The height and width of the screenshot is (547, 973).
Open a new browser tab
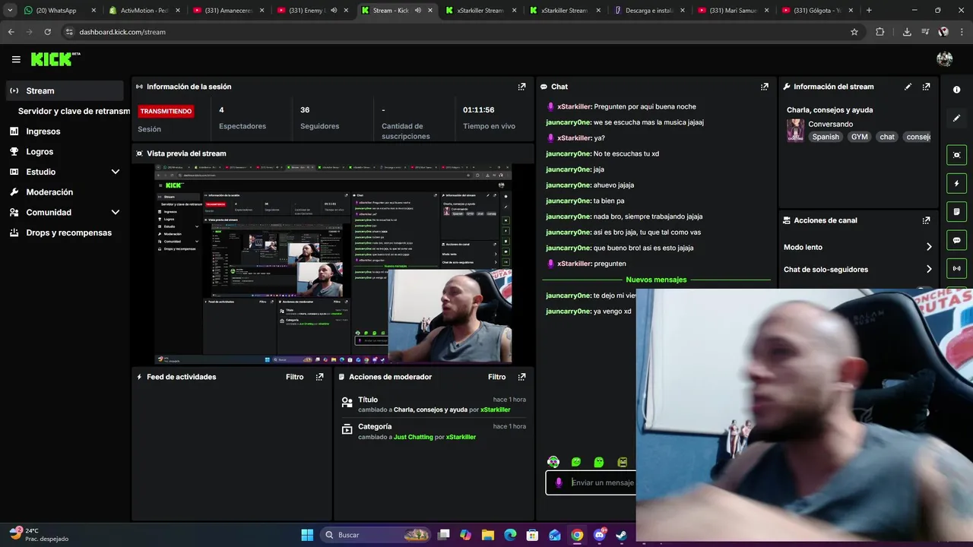[869, 11]
